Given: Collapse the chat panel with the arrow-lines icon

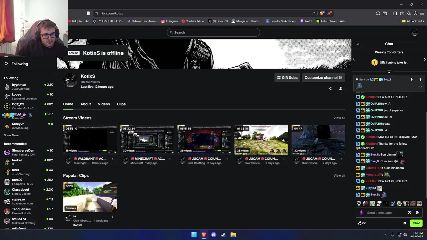Looking at the screenshot, I should click(358, 44).
